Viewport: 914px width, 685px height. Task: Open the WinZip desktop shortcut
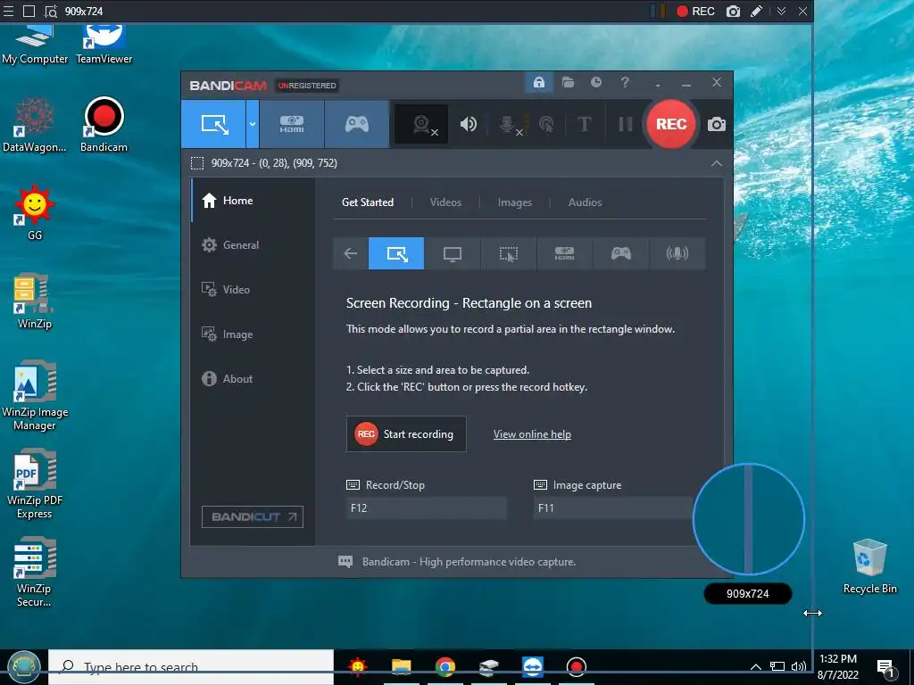coord(35,301)
